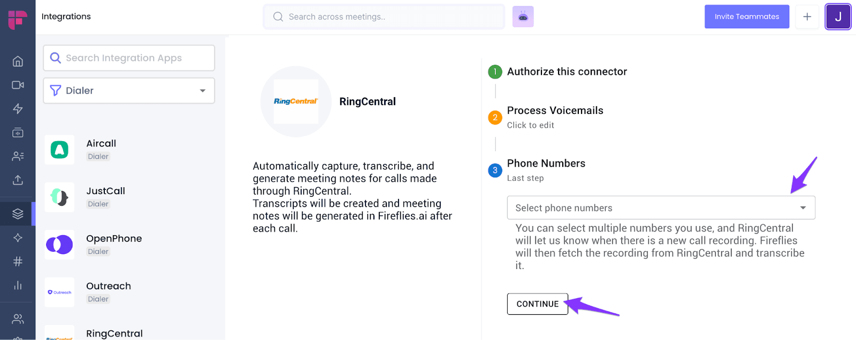This screenshot has height=340, width=856.
Task: Click the purple robot assistant icon
Action: click(523, 17)
